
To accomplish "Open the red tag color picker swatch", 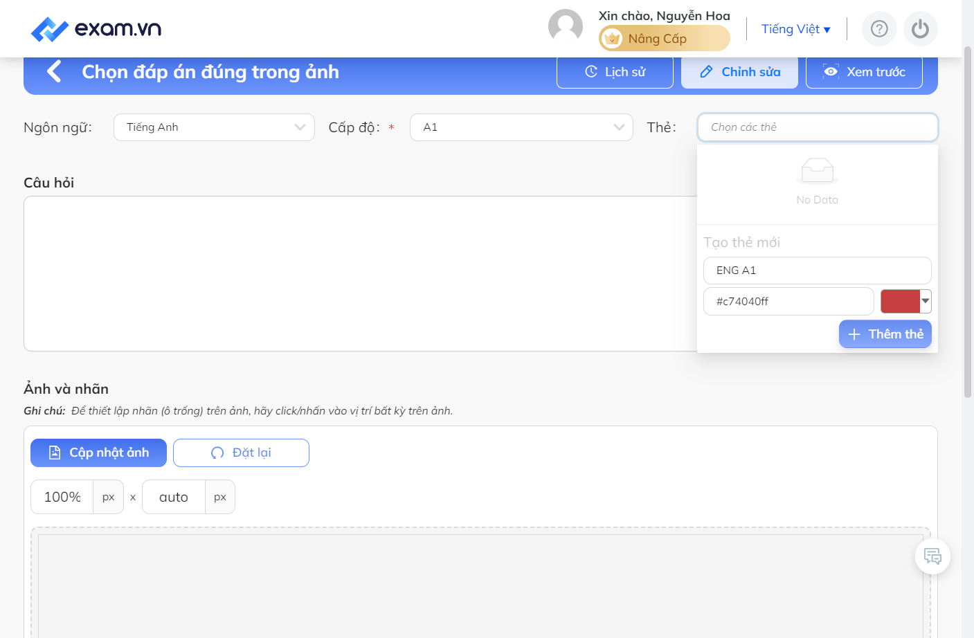I will (906, 301).
